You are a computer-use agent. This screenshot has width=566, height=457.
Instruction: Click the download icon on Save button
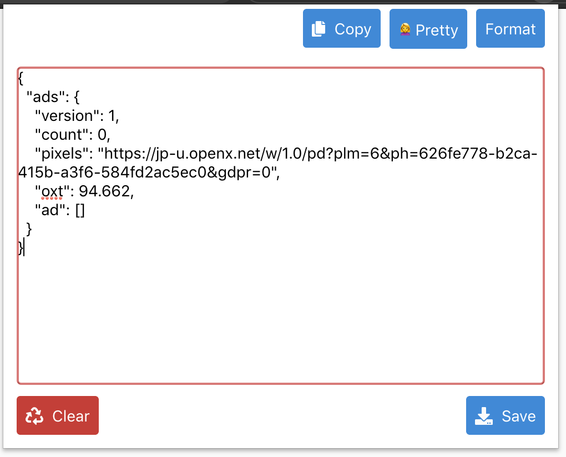tap(483, 415)
